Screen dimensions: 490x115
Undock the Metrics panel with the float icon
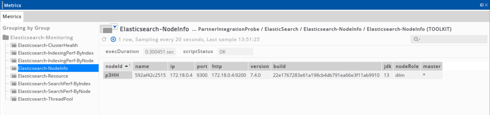pos(482,5)
